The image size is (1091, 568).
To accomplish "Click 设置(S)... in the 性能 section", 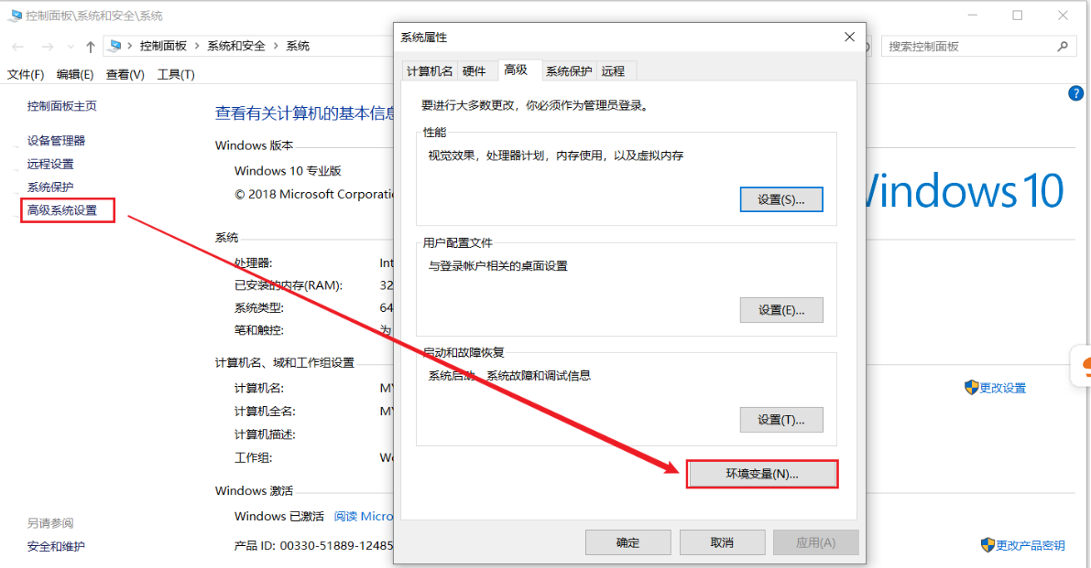I will (781, 199).
